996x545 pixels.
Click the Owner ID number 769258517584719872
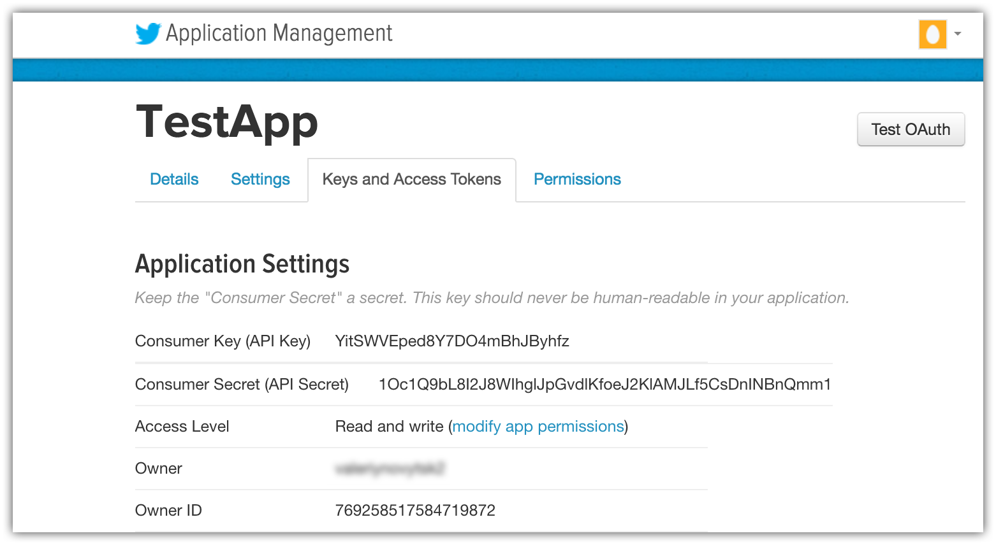pos(415,511)
